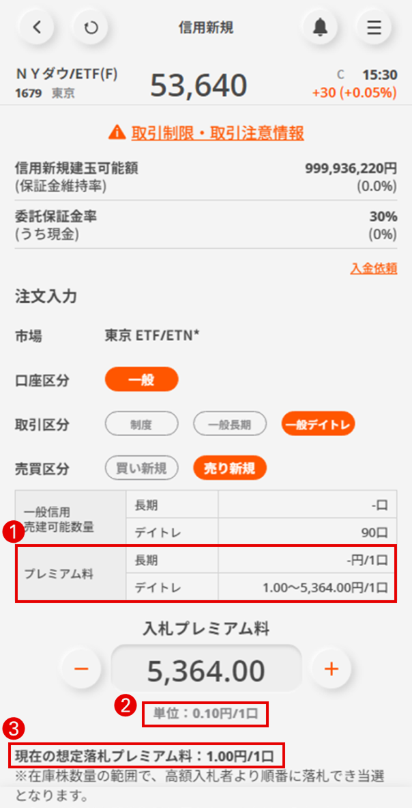Decrease bid premium with minus button

coord(81,669)
